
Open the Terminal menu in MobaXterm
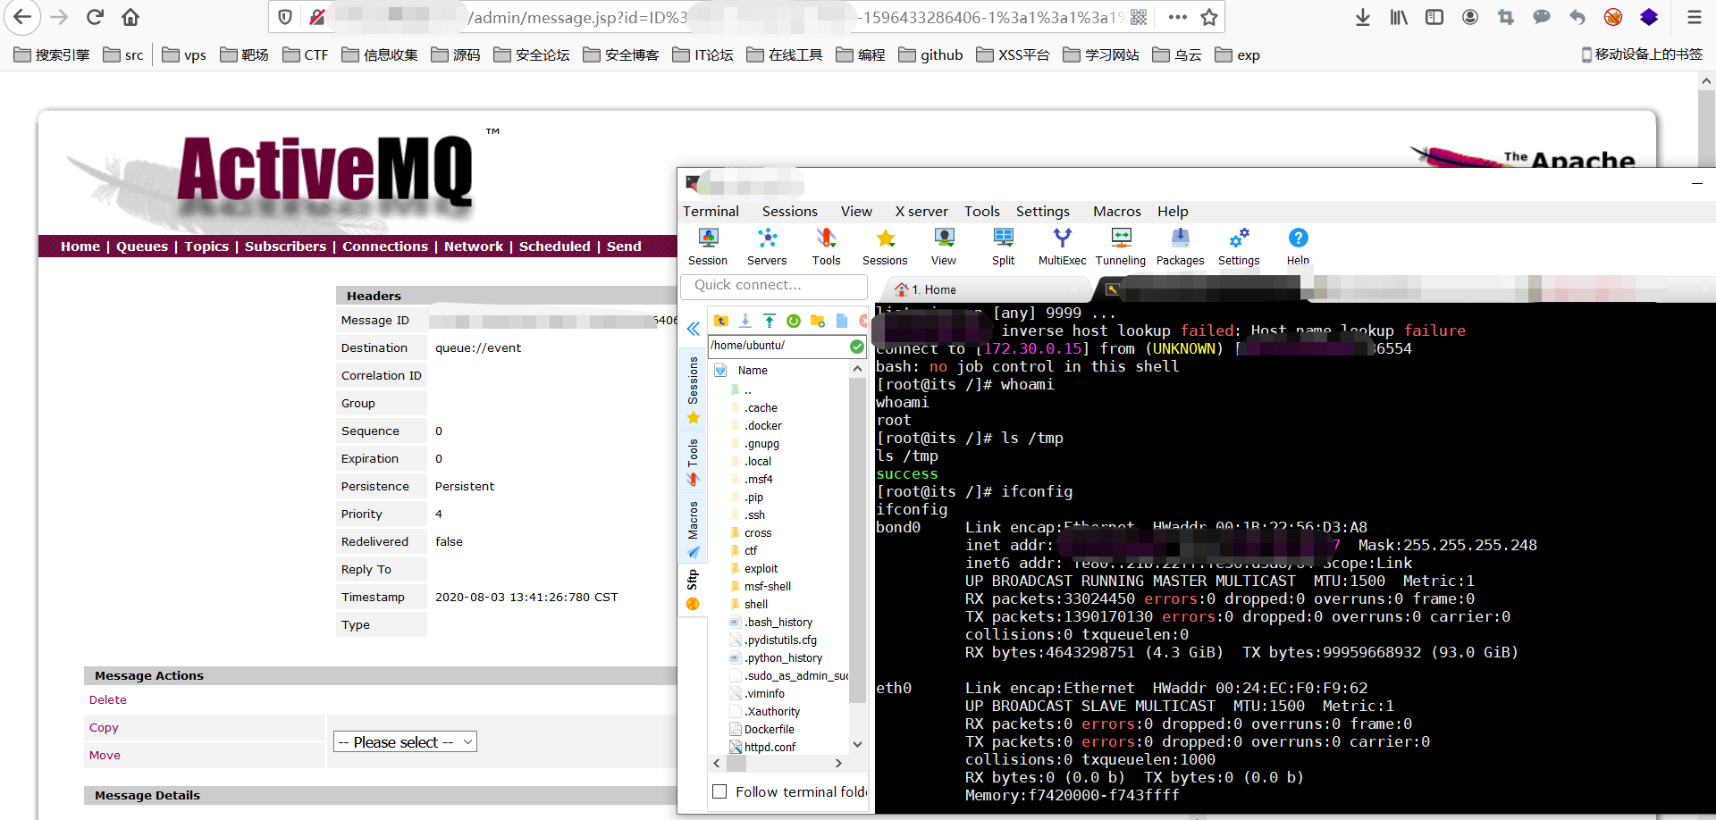[x=711, y=212]
